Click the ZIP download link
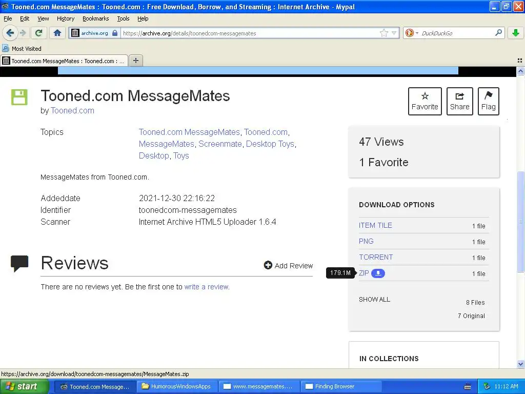525x394 pixels. click(x=364, y=273)
